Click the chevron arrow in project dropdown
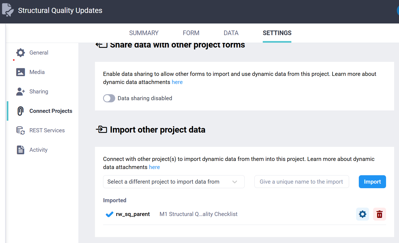The width and height of the screenshot is (399, 243). point(235,182)
